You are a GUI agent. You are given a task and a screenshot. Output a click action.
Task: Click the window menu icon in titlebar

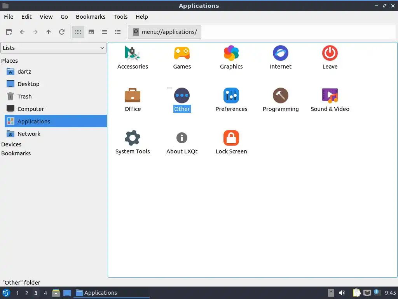point(5,5)
